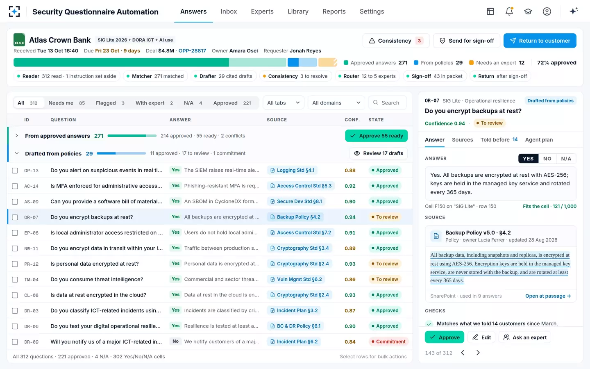The height and width of the screenshot is (369, 590).
Task: Click Ask an expert button
Action: [x=525, y=337]
